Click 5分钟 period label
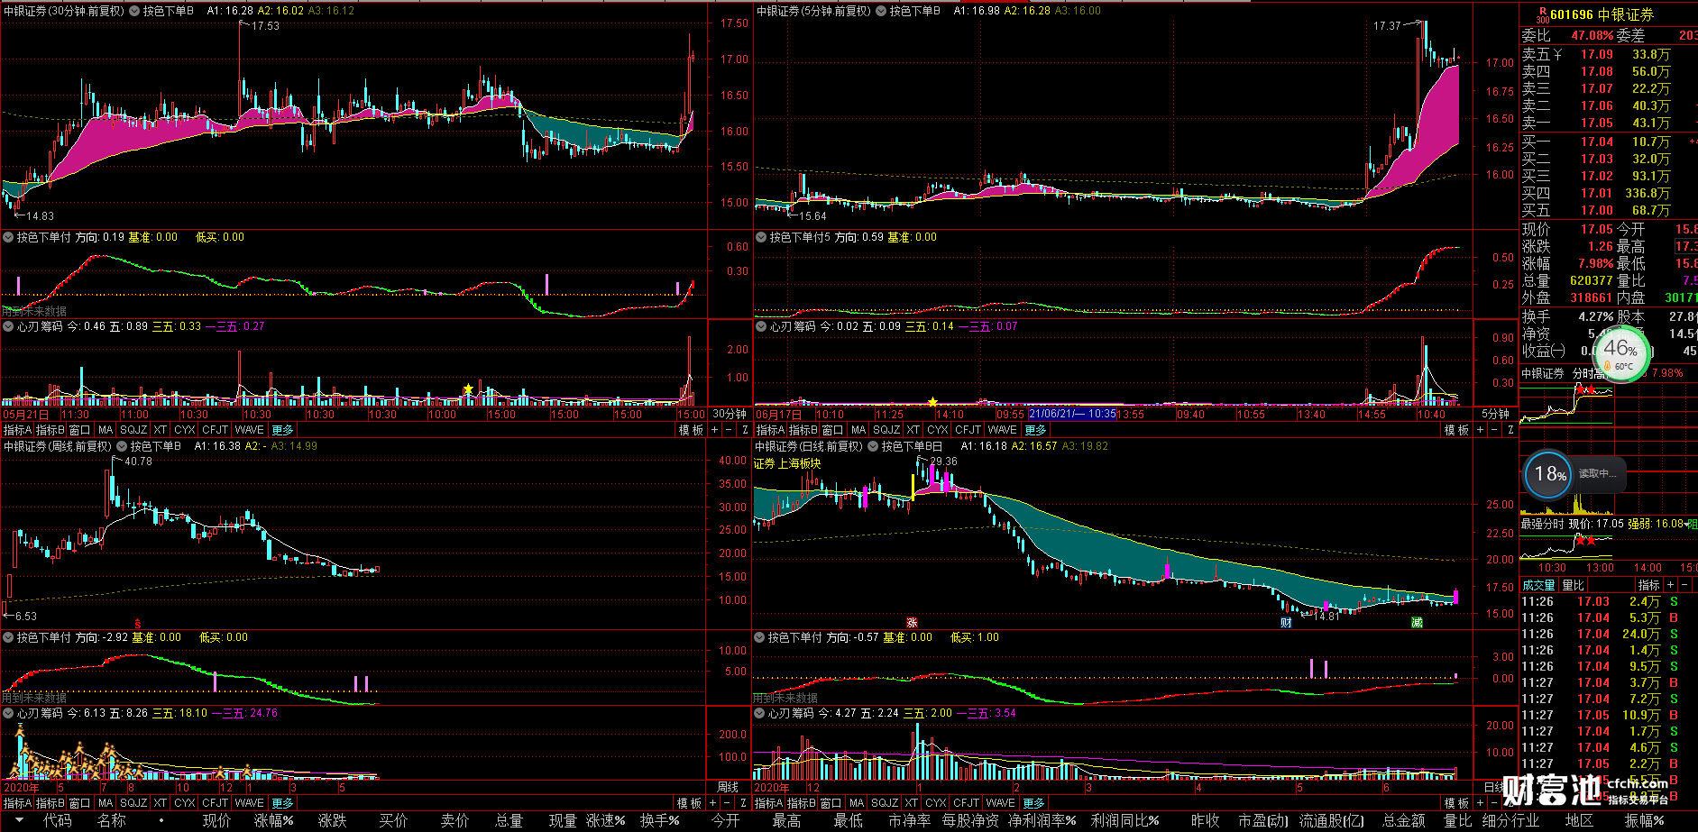This screenshot has width=1698, height=832. (x=1495, y=415)
